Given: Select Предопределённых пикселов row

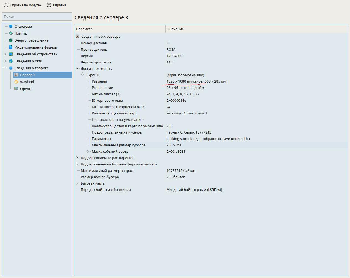Looking at the screenshot, I should [x=211, y=132].
